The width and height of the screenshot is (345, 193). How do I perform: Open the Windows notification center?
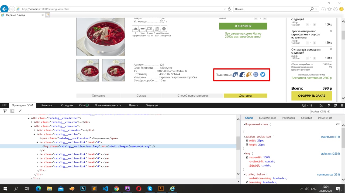[x=339, y=188]
